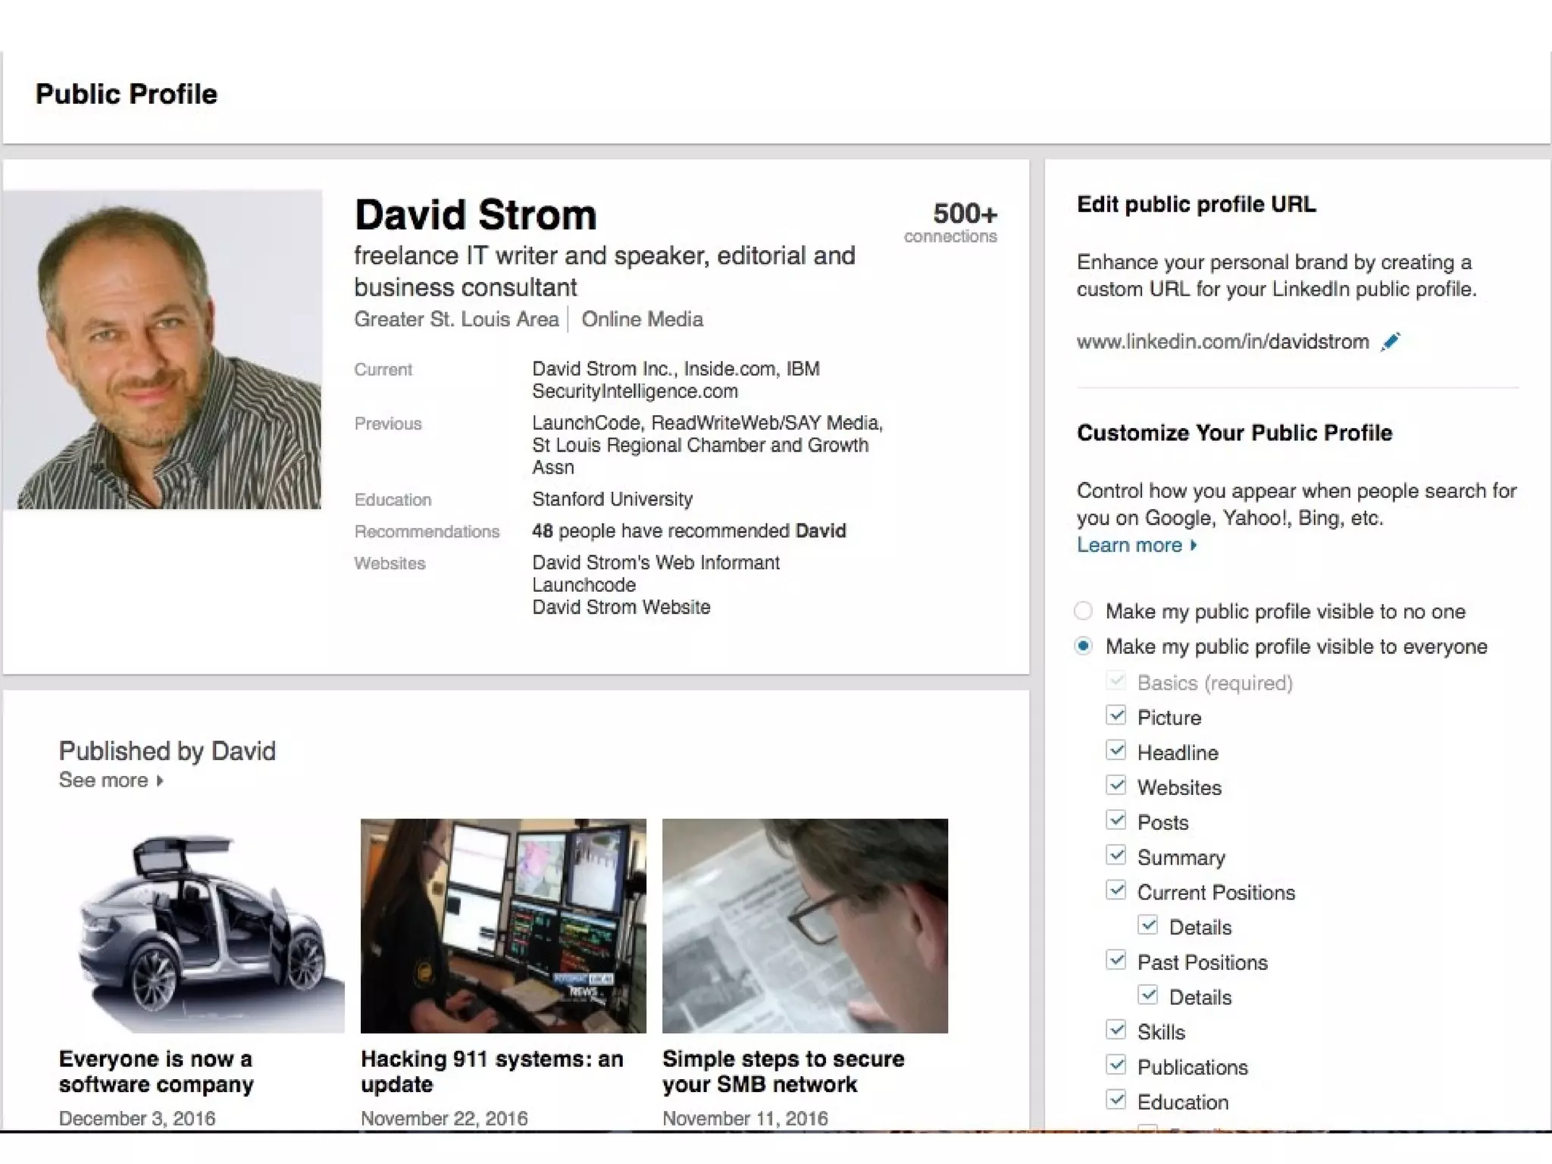Click 'Everyone is now a software company' title
1552x1164 pixels.
tap(155, 1071)
